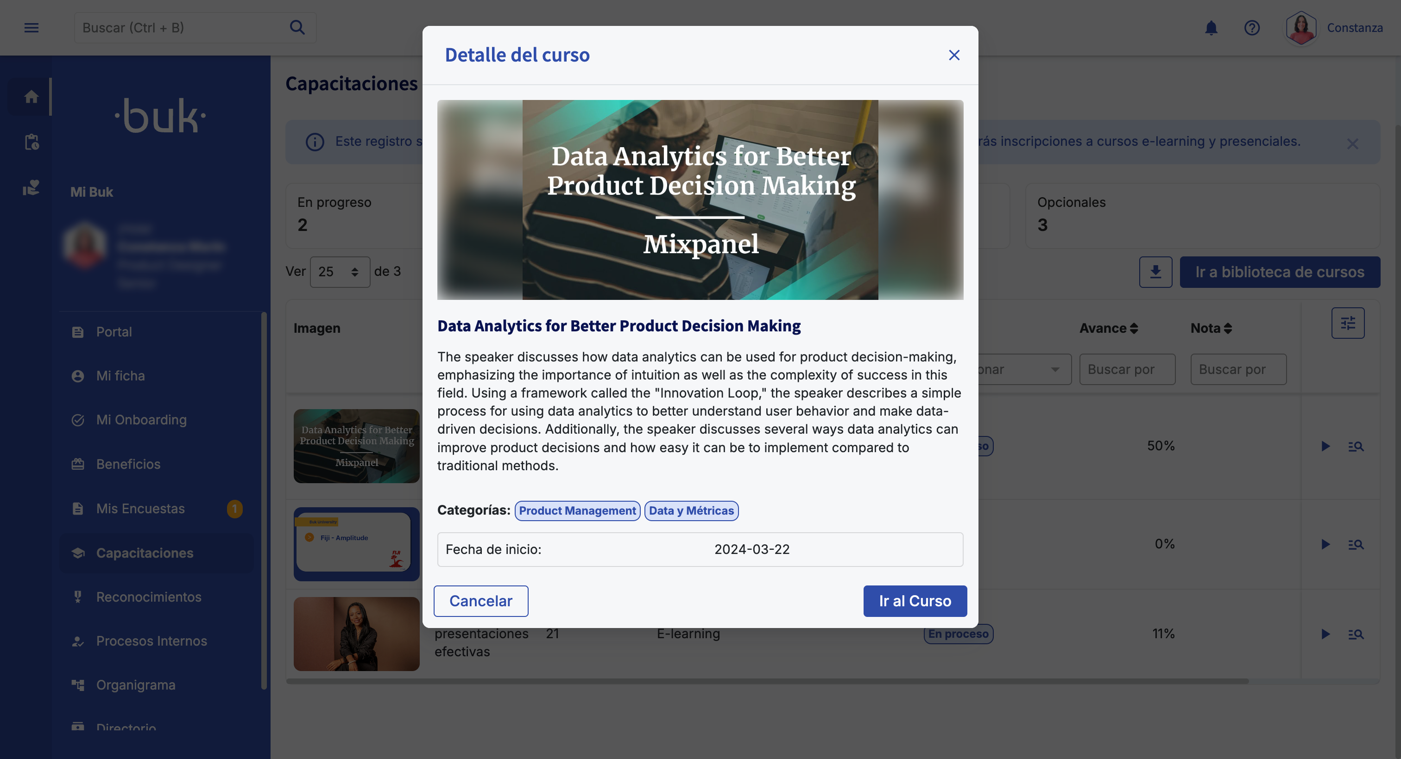The width and height of the screenshot is (1401, 759).
Task: Click the Ir al Curso button
Action: (x=915, y=601)
